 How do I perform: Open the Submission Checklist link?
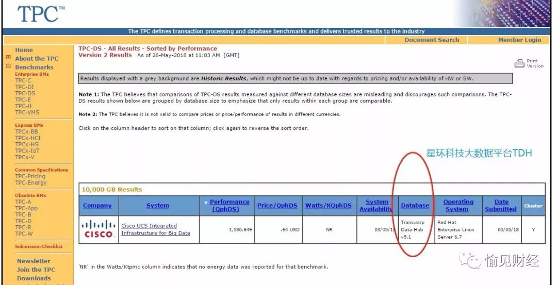(39, 246)
